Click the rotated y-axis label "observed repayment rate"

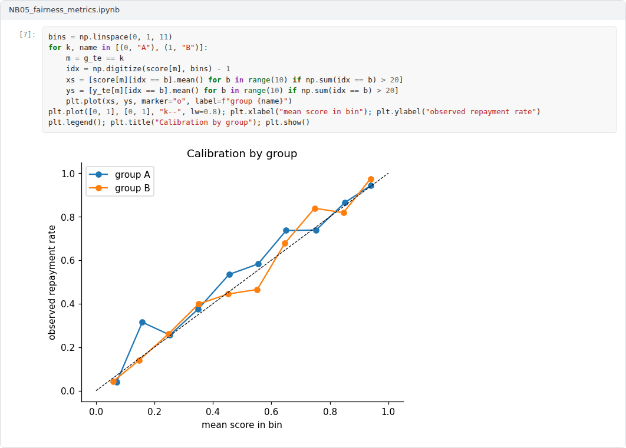[x=52, y=283]
